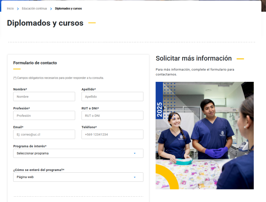Open the Inicio breadcrumb link
266x202 pixels.
(10, 8)
